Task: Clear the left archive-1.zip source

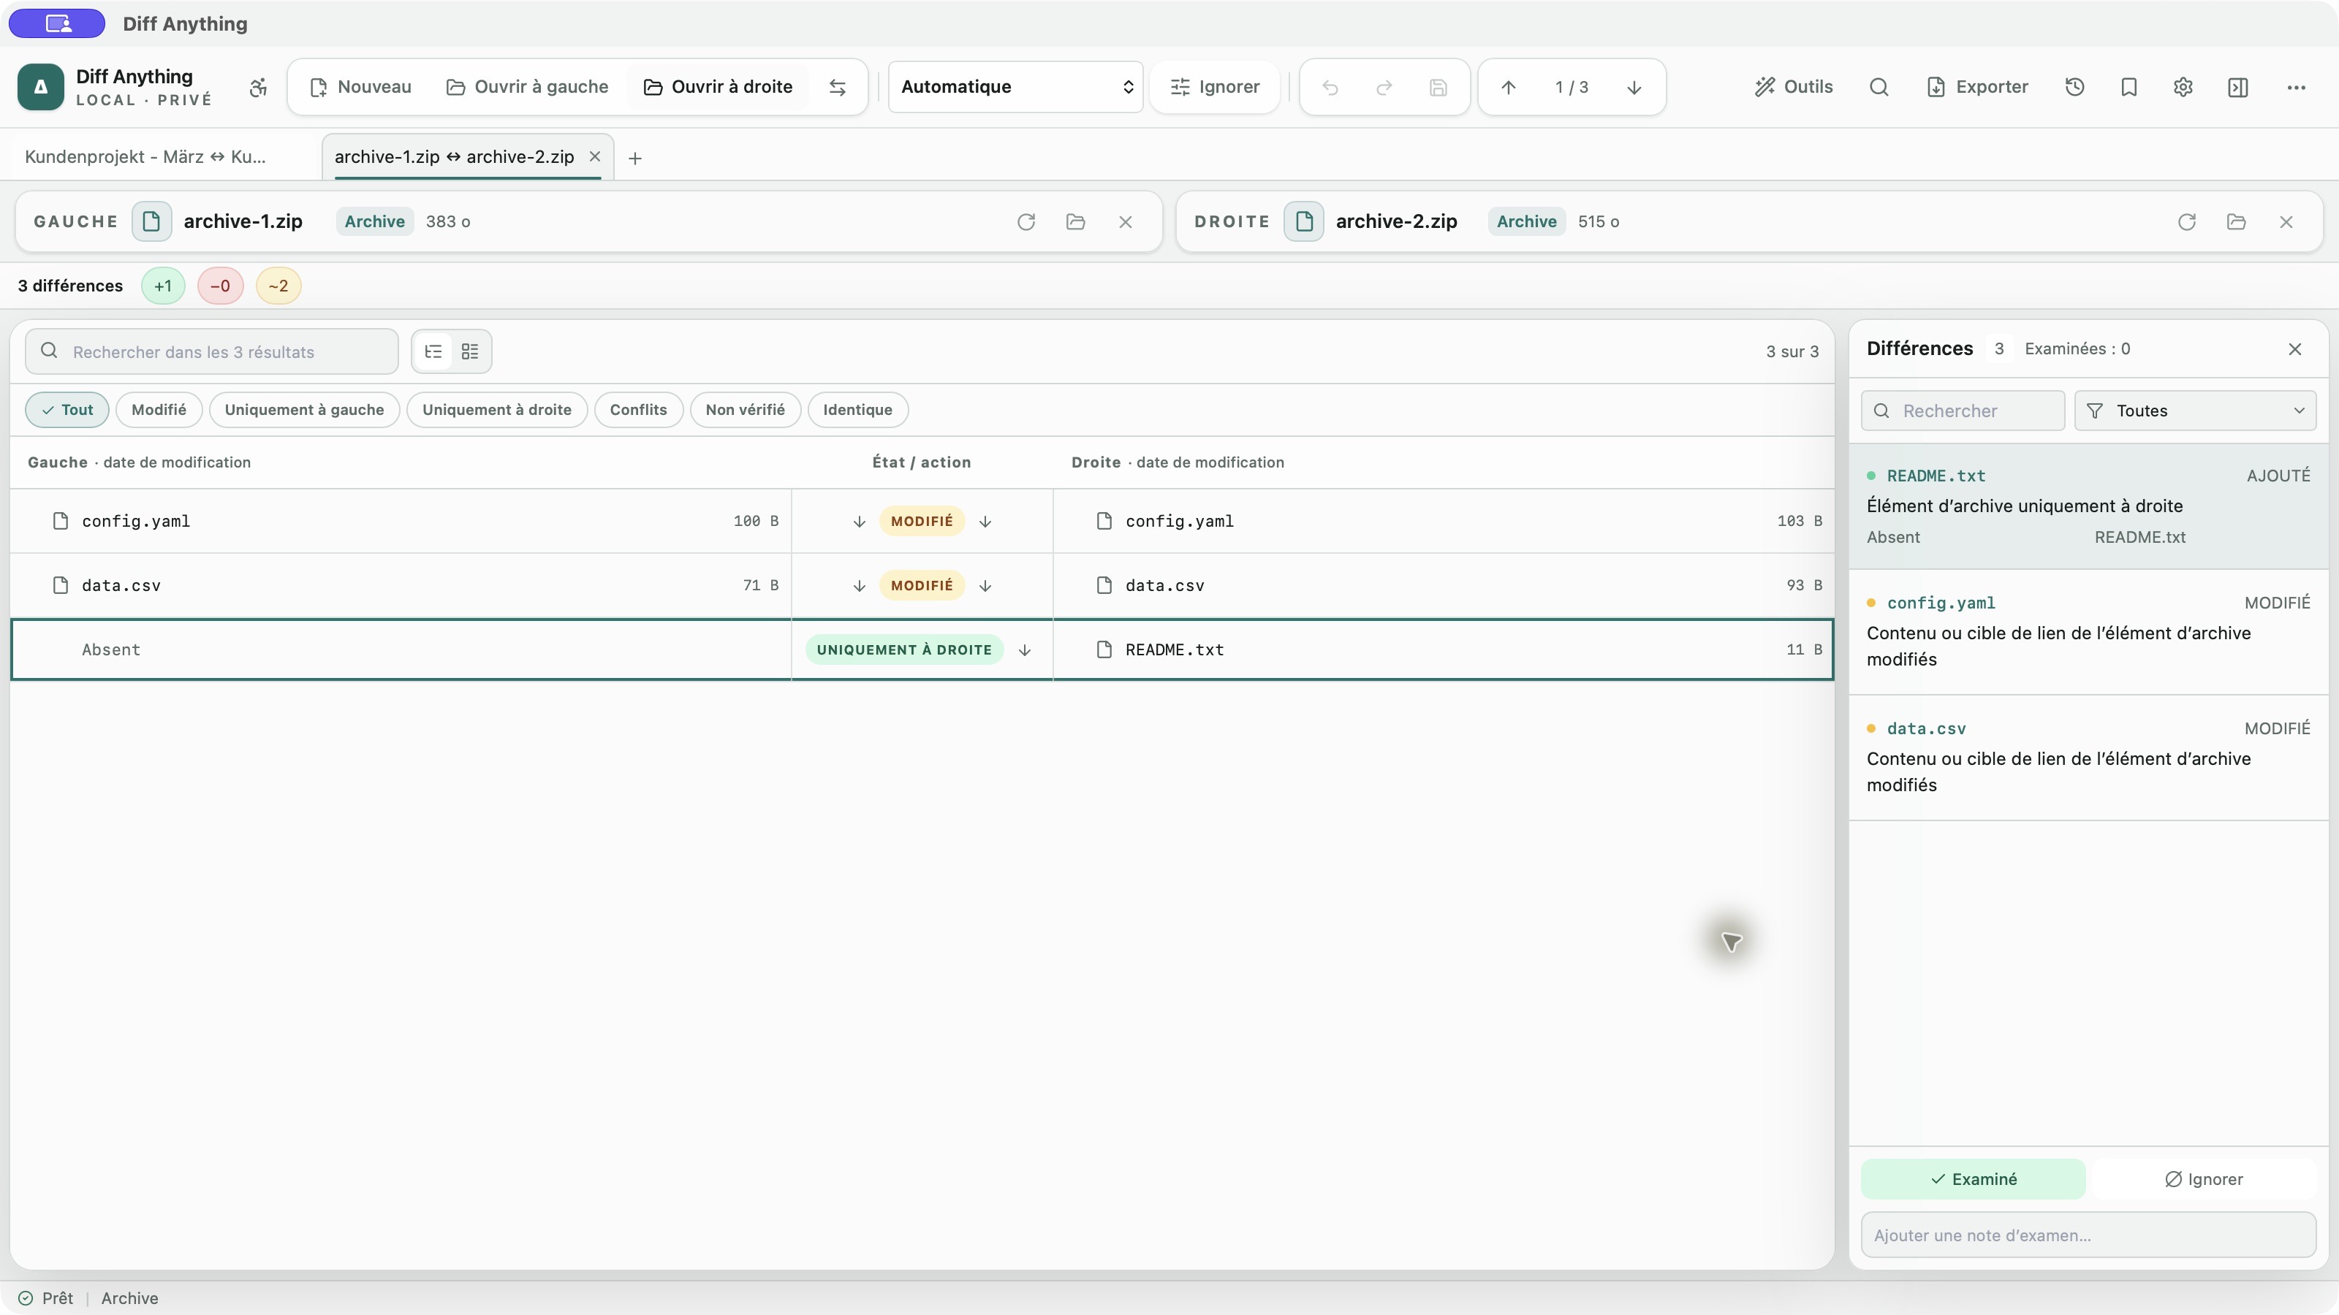Action: tap(1125, 221)
